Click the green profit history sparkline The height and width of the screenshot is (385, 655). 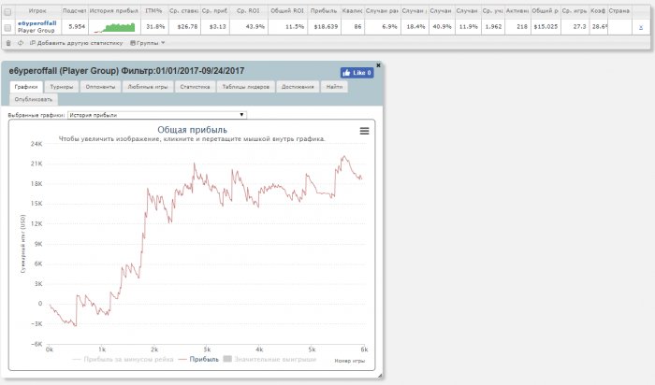pos(114,27)
